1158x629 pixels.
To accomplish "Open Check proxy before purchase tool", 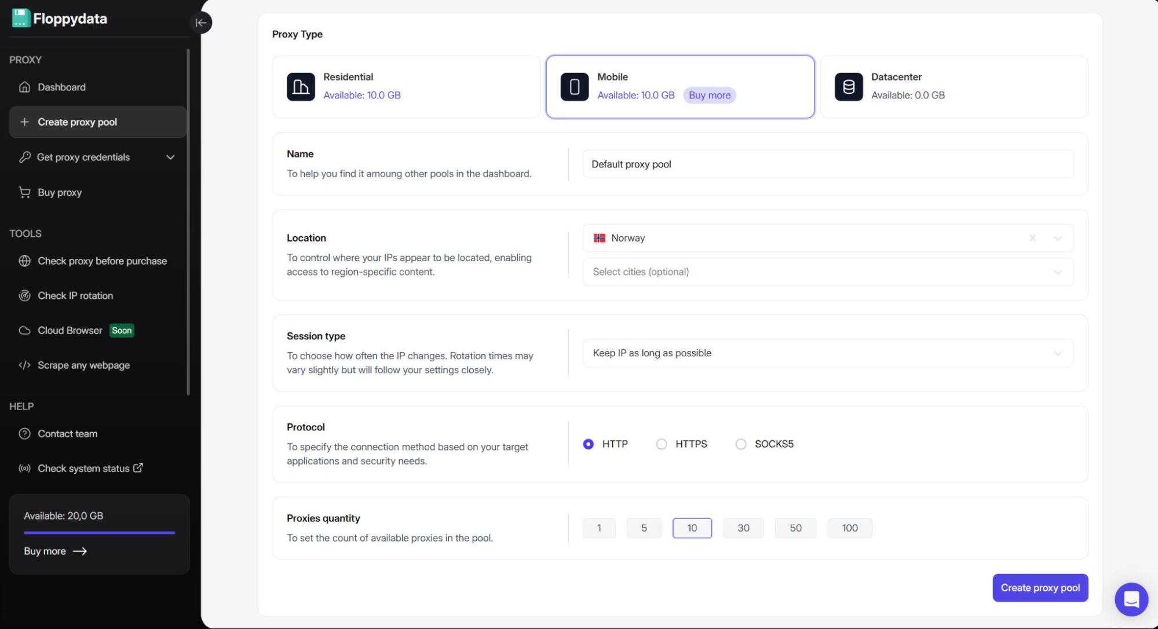I will (x=102, y=261).
